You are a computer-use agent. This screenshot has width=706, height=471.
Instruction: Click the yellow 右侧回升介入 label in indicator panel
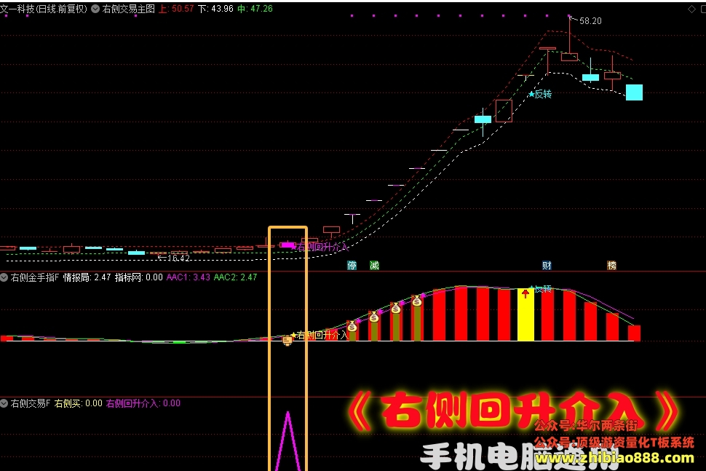pos(320,335)
